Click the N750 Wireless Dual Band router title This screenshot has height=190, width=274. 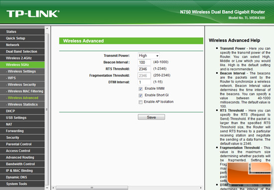point(223,12)
